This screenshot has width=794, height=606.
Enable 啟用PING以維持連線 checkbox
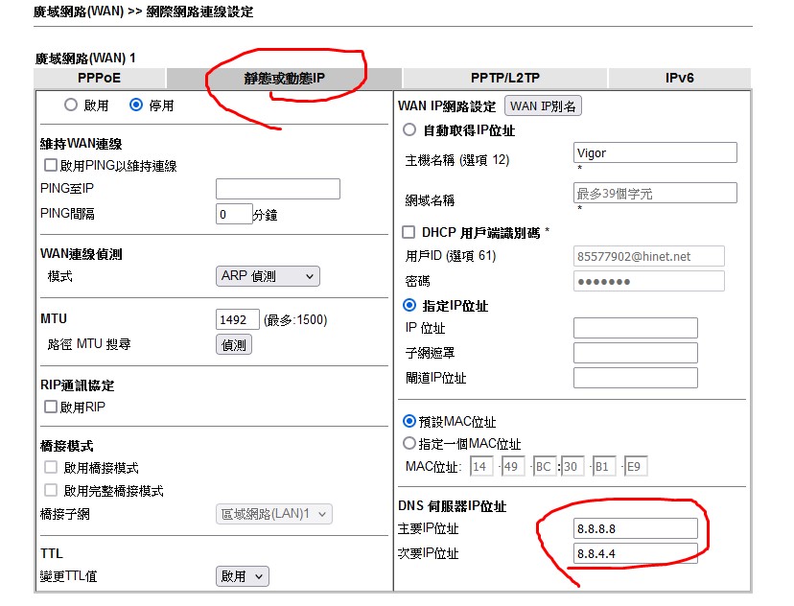(52, 166)
